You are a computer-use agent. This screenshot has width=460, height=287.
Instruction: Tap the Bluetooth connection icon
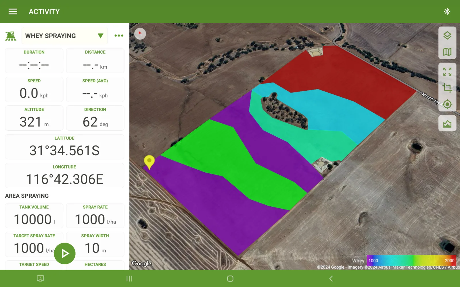447,11
